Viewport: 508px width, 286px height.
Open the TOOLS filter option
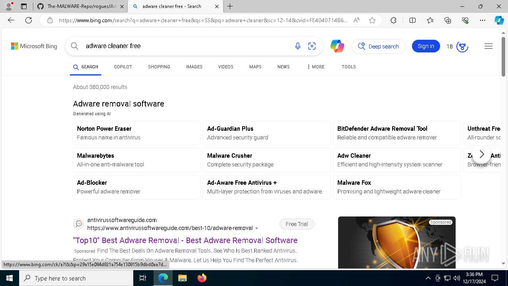(348, 67)
